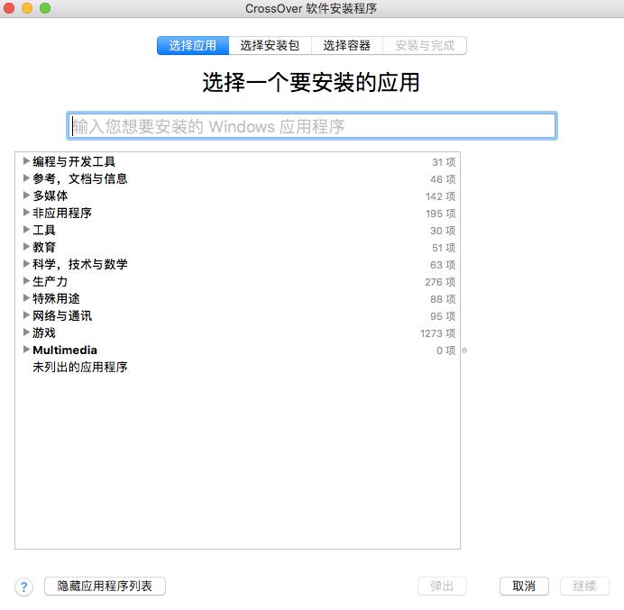The width and height of the screenshot is (624, 610).
Task: Minimize the CrossOver installer window
Action: 27,8
